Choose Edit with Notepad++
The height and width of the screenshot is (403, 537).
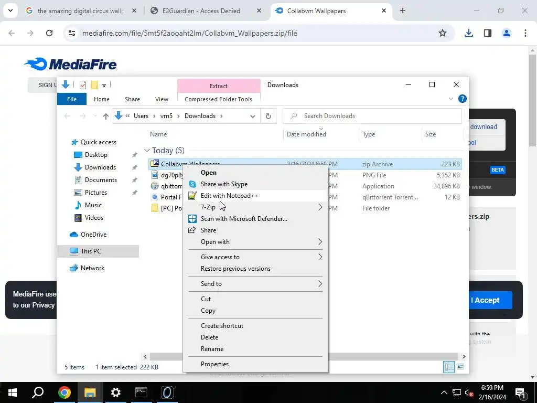[255, 196]
